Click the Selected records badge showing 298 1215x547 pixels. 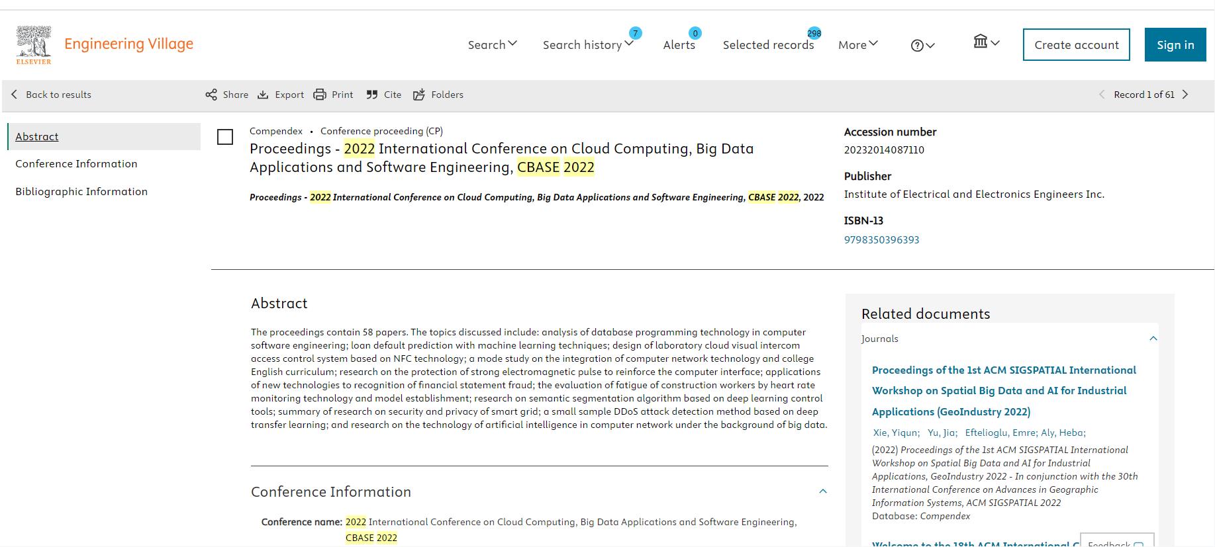[814, 33]
